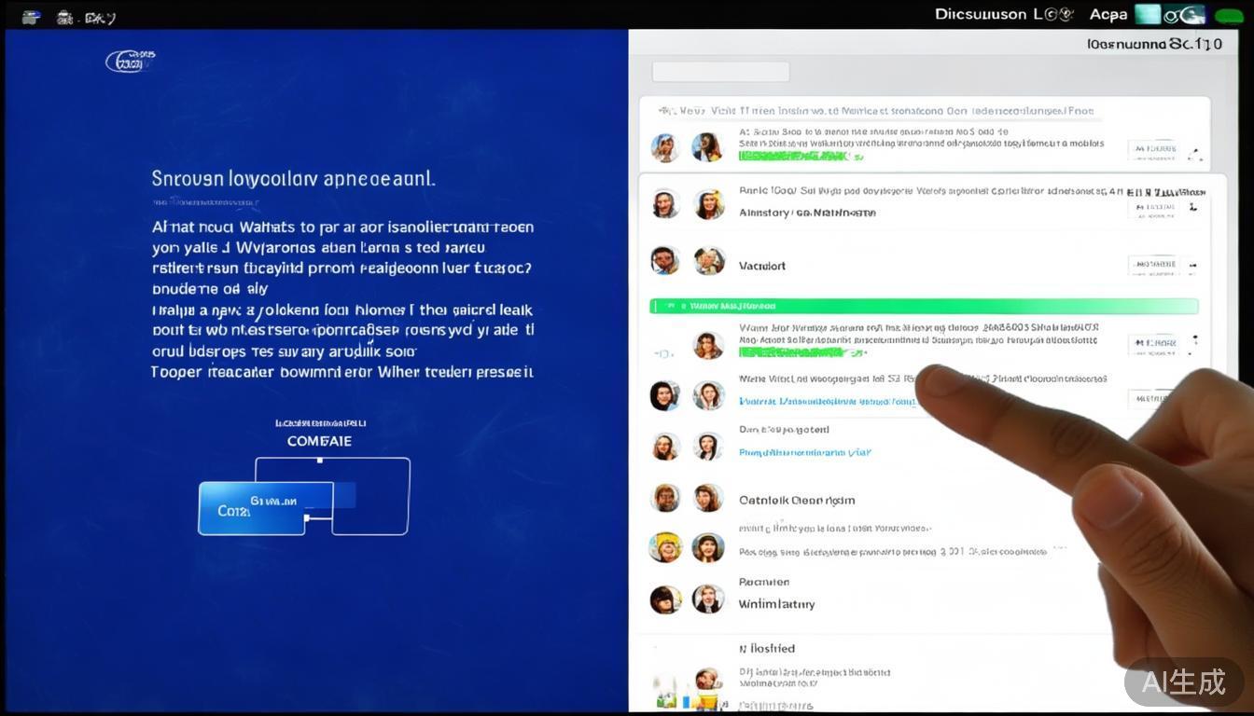Click the teal square icon beside Acpa
This screenshot has width=1254, height=716.
1147,14
